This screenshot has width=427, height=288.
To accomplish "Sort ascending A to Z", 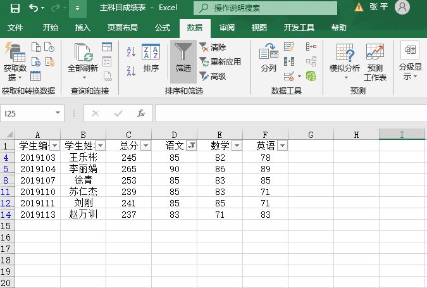I will click(131, 51).
